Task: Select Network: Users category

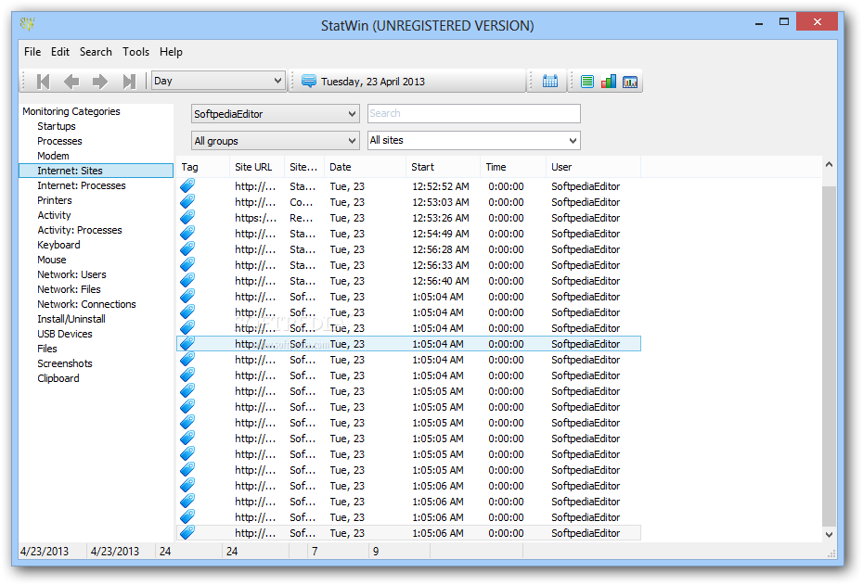Action: 71,274
